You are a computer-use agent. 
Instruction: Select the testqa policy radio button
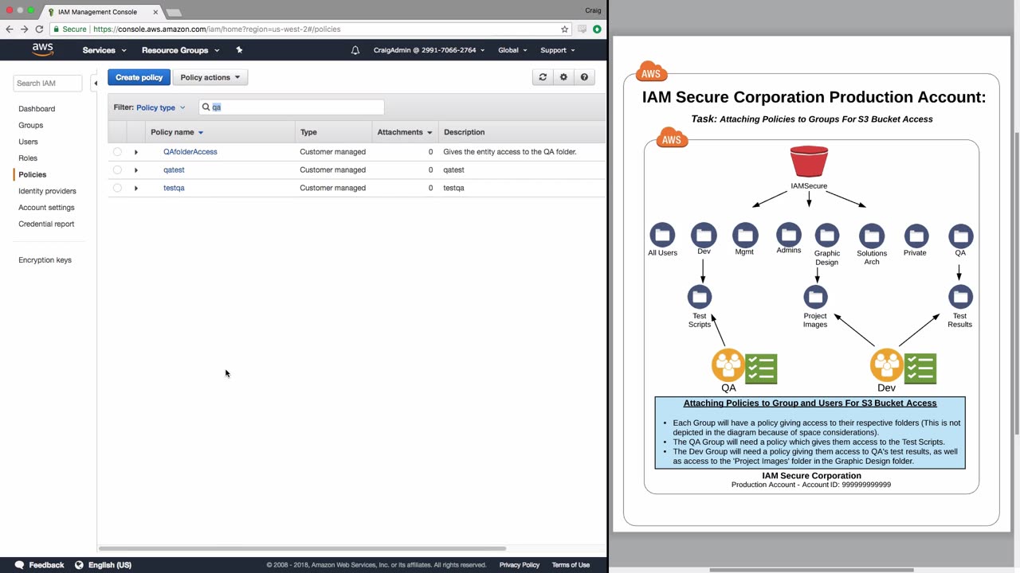(117, 188)
